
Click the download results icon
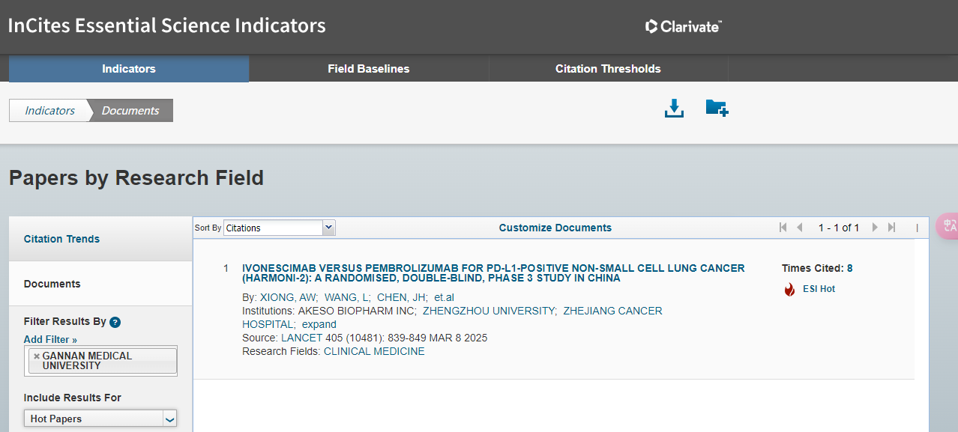(674, 109)
